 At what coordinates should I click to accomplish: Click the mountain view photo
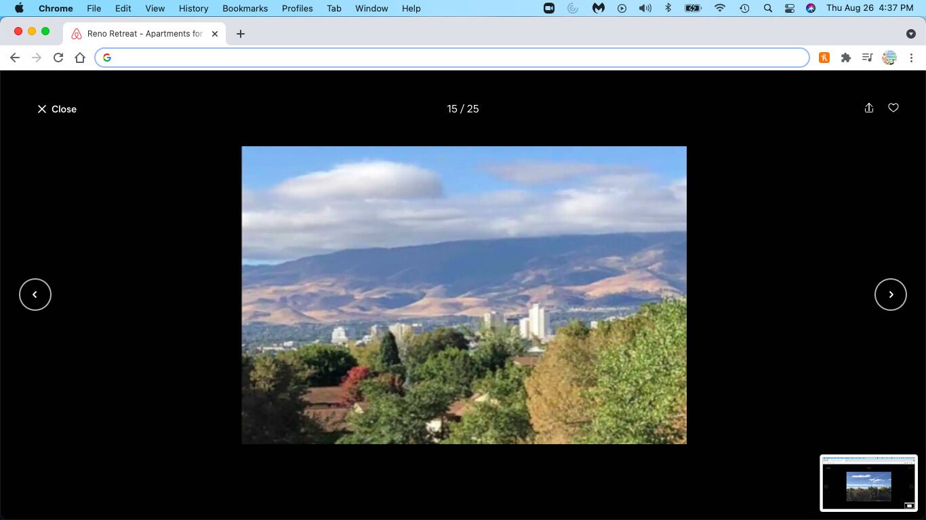[x=464, y=295]
